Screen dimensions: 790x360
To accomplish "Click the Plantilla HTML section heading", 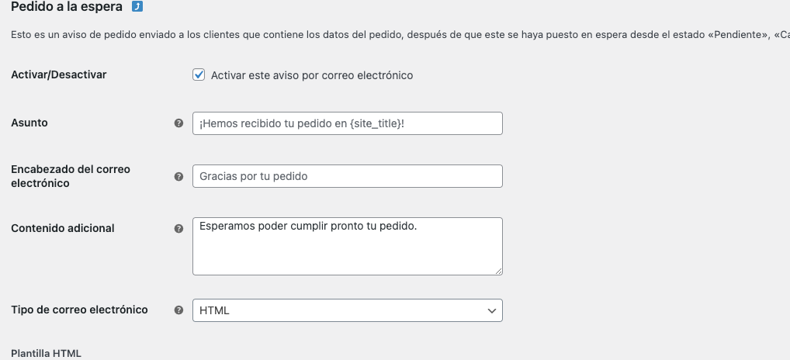I will pos(46,353).
